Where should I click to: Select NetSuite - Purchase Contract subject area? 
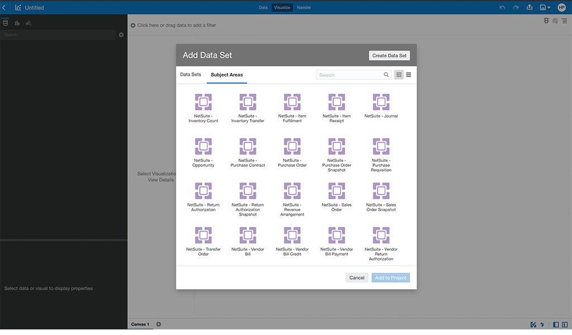[x=247, y=153]
